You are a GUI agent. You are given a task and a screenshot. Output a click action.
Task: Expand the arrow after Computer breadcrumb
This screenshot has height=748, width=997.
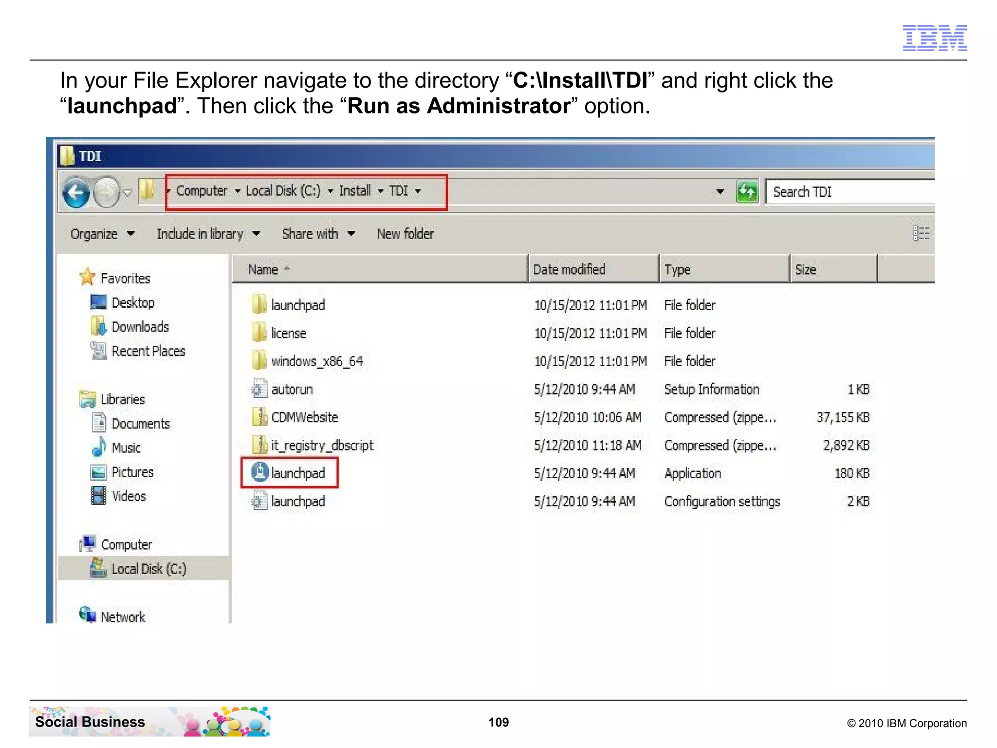coord(238,191)
